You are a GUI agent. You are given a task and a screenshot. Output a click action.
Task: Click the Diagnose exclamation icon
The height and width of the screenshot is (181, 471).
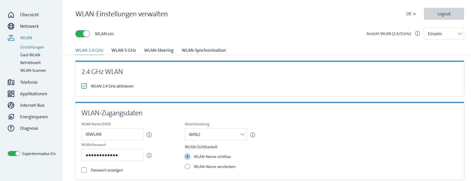pyautogui.click(x=11, y=128)
